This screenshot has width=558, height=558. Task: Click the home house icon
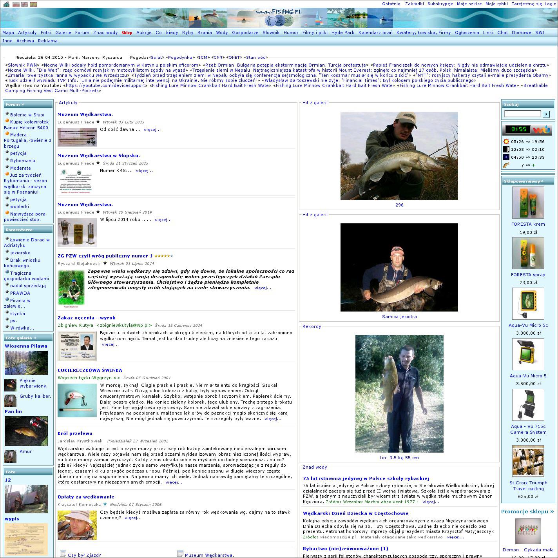6,4
